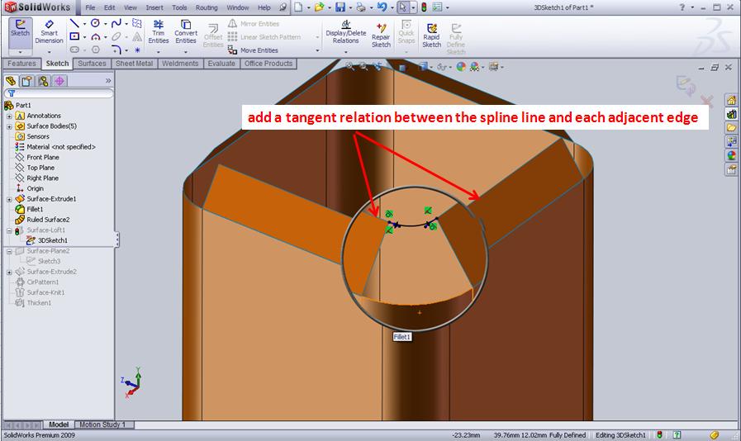741x441 pixels.
Task: Switch to the ConfigurationManager tab icon
Action: pos(44,81)
